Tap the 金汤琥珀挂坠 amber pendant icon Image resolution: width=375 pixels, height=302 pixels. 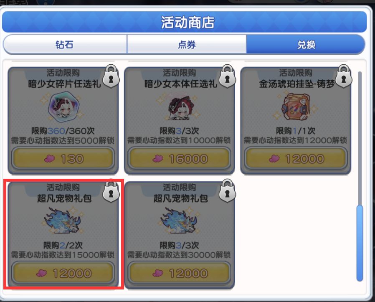[x=296, y=107]
